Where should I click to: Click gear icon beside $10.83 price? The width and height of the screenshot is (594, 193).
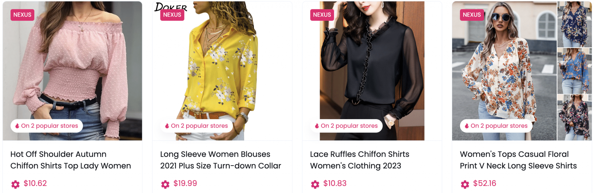coord(315,184)
